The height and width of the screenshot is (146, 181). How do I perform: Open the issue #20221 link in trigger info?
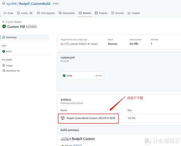tap(83, 44)
